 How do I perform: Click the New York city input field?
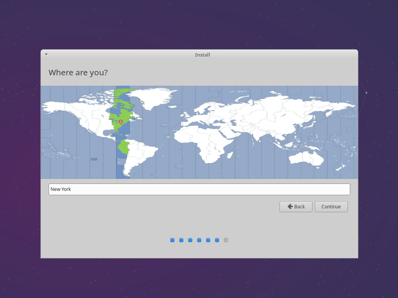click(x=199, y=189)
